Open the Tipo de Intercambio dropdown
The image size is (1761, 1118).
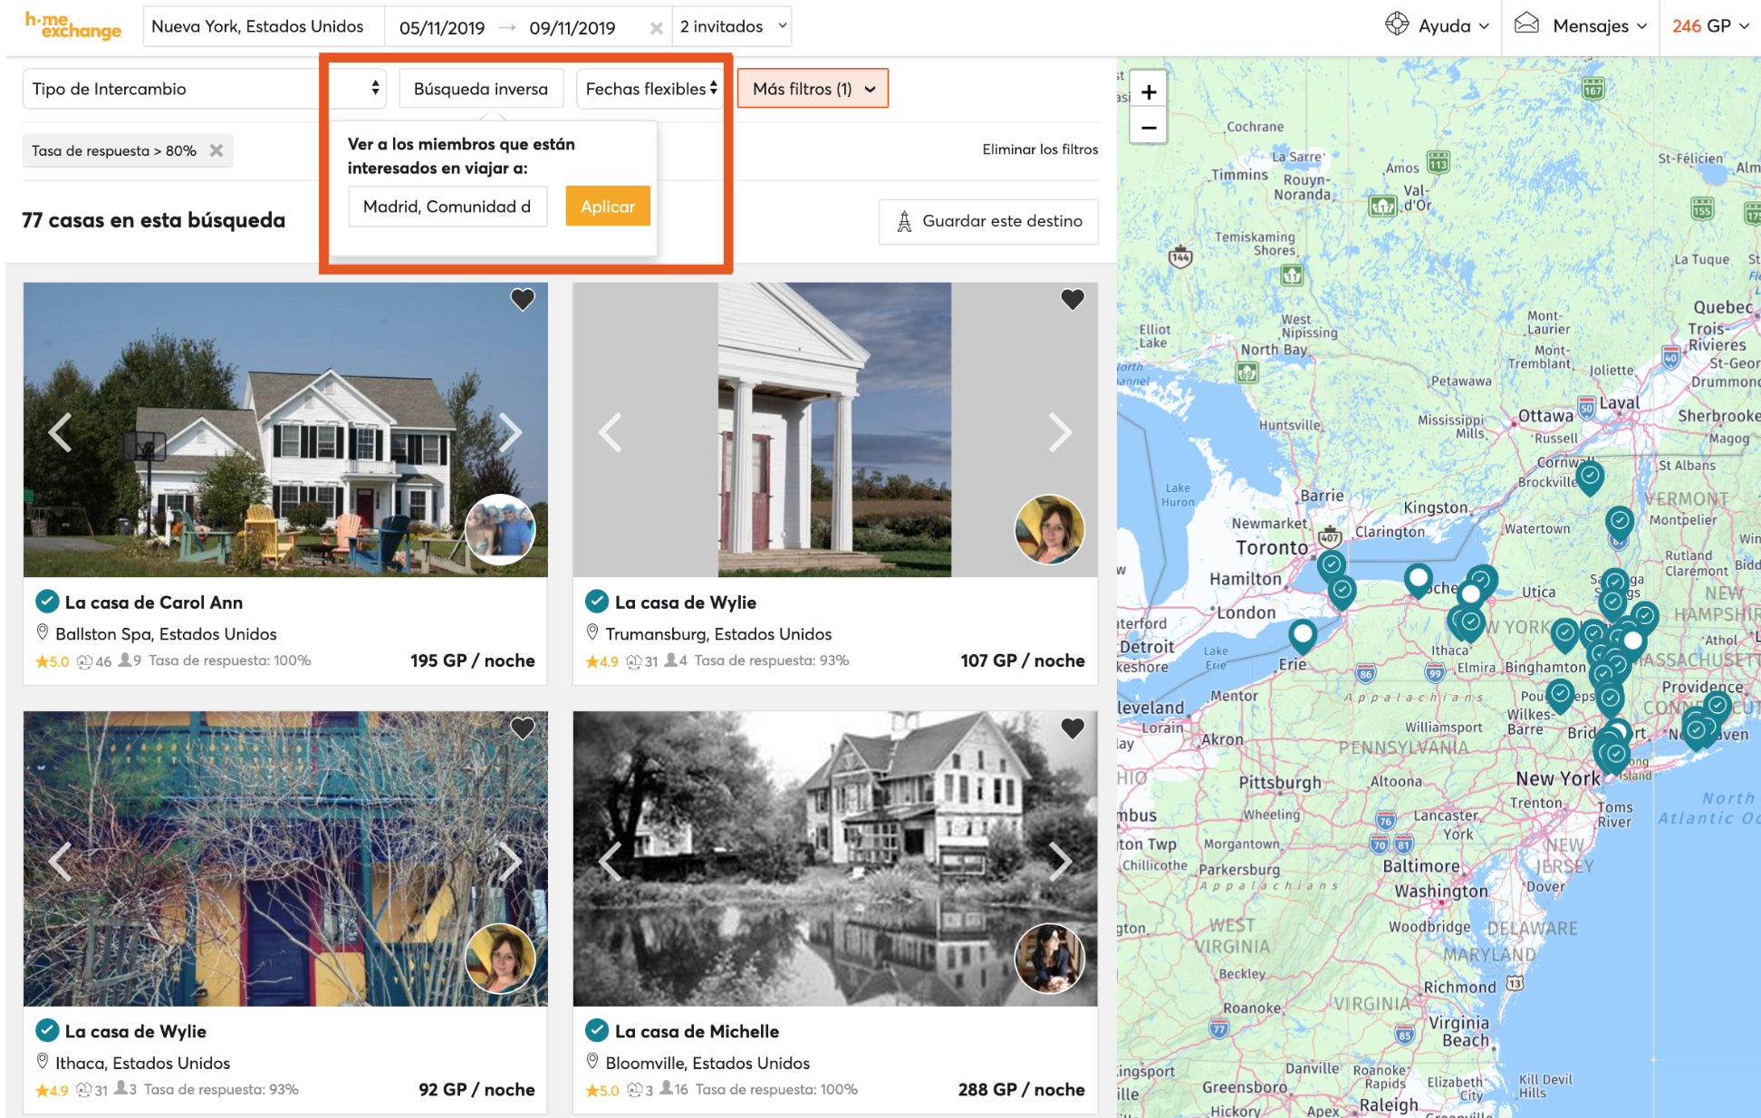coord(204,89)
